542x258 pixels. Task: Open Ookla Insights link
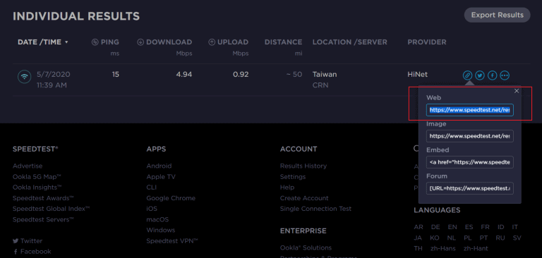point(37,188)
